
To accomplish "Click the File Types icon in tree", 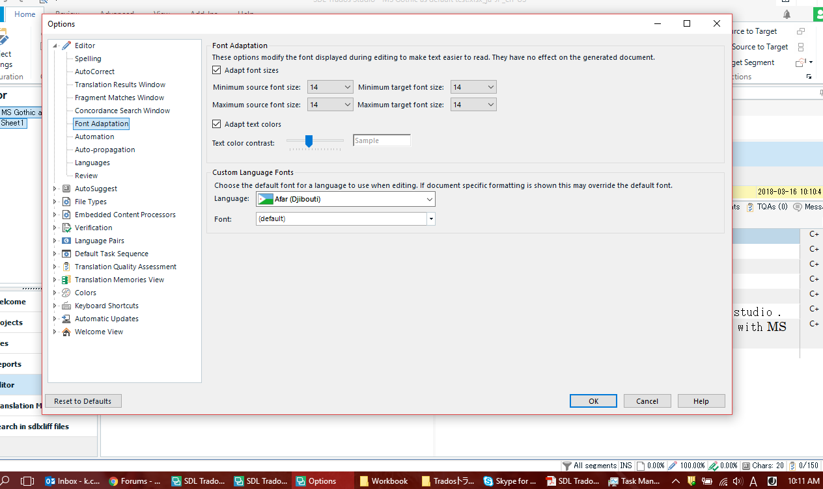I will tap(66, 202).
